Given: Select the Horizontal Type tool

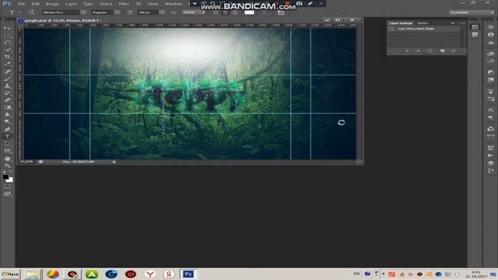Looking at the screenshot, I should coord(7,137).
